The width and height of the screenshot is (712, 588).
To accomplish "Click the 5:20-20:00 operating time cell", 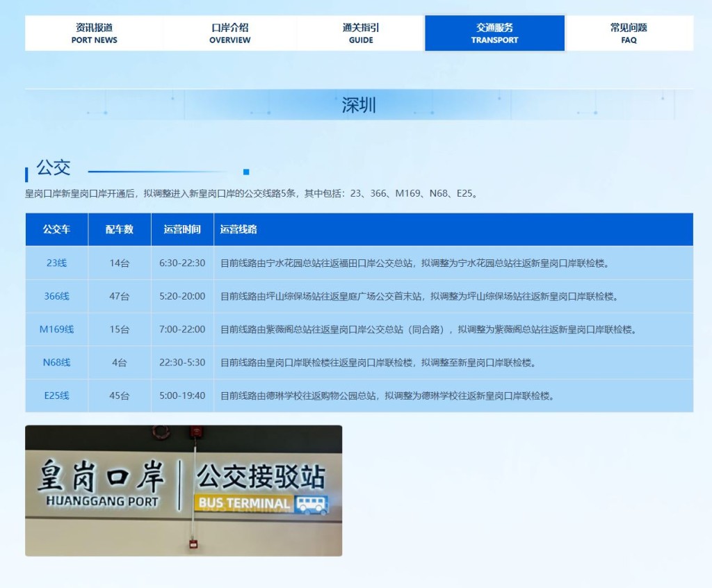I will pyautogui.click(x=182, y=296).
